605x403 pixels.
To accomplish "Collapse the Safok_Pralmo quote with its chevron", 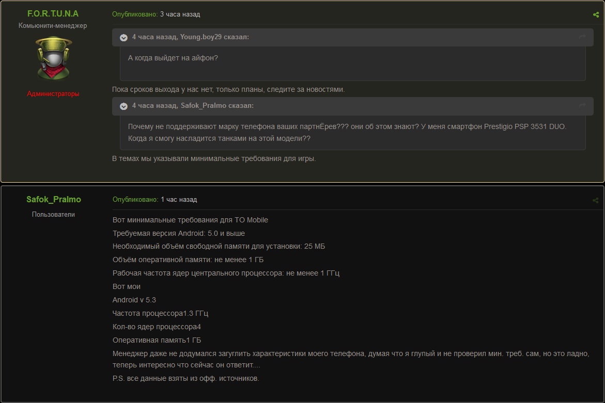I will [124, 106].
